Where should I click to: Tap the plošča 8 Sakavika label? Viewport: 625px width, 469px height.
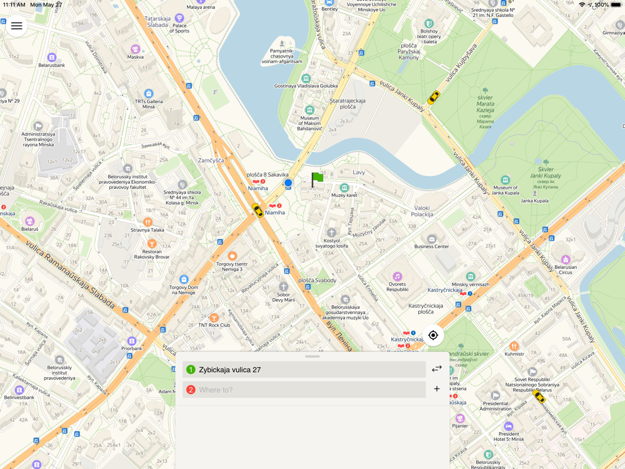pyautogui.click(x=267, y=174)
